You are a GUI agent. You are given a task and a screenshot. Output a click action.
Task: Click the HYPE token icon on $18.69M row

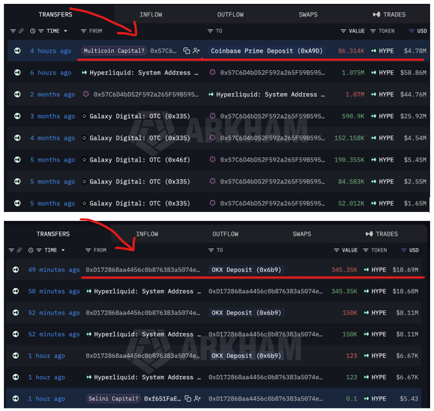tap(366, 269)
